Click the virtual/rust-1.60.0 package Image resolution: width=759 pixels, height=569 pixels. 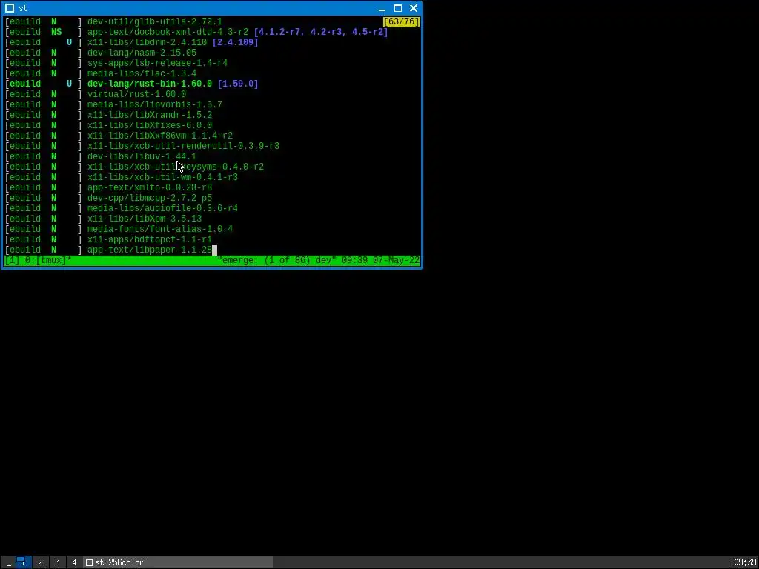tap(136, 94)
